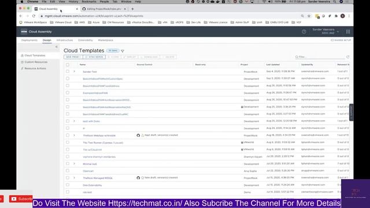Expand the Managed MSSQL row chevron
The height and width of the screenshot is (208, 370).
tap(74, 178)
